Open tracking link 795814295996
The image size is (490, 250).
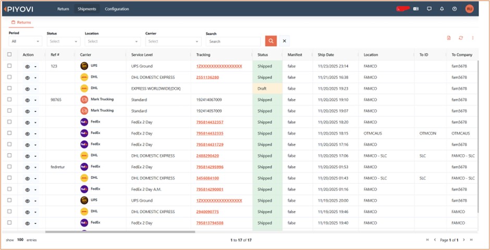[210, 167]
